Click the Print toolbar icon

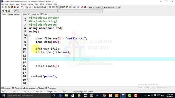pyautogui.click(x=22, y=7)
